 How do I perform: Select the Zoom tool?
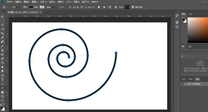(x=2, y=96)
